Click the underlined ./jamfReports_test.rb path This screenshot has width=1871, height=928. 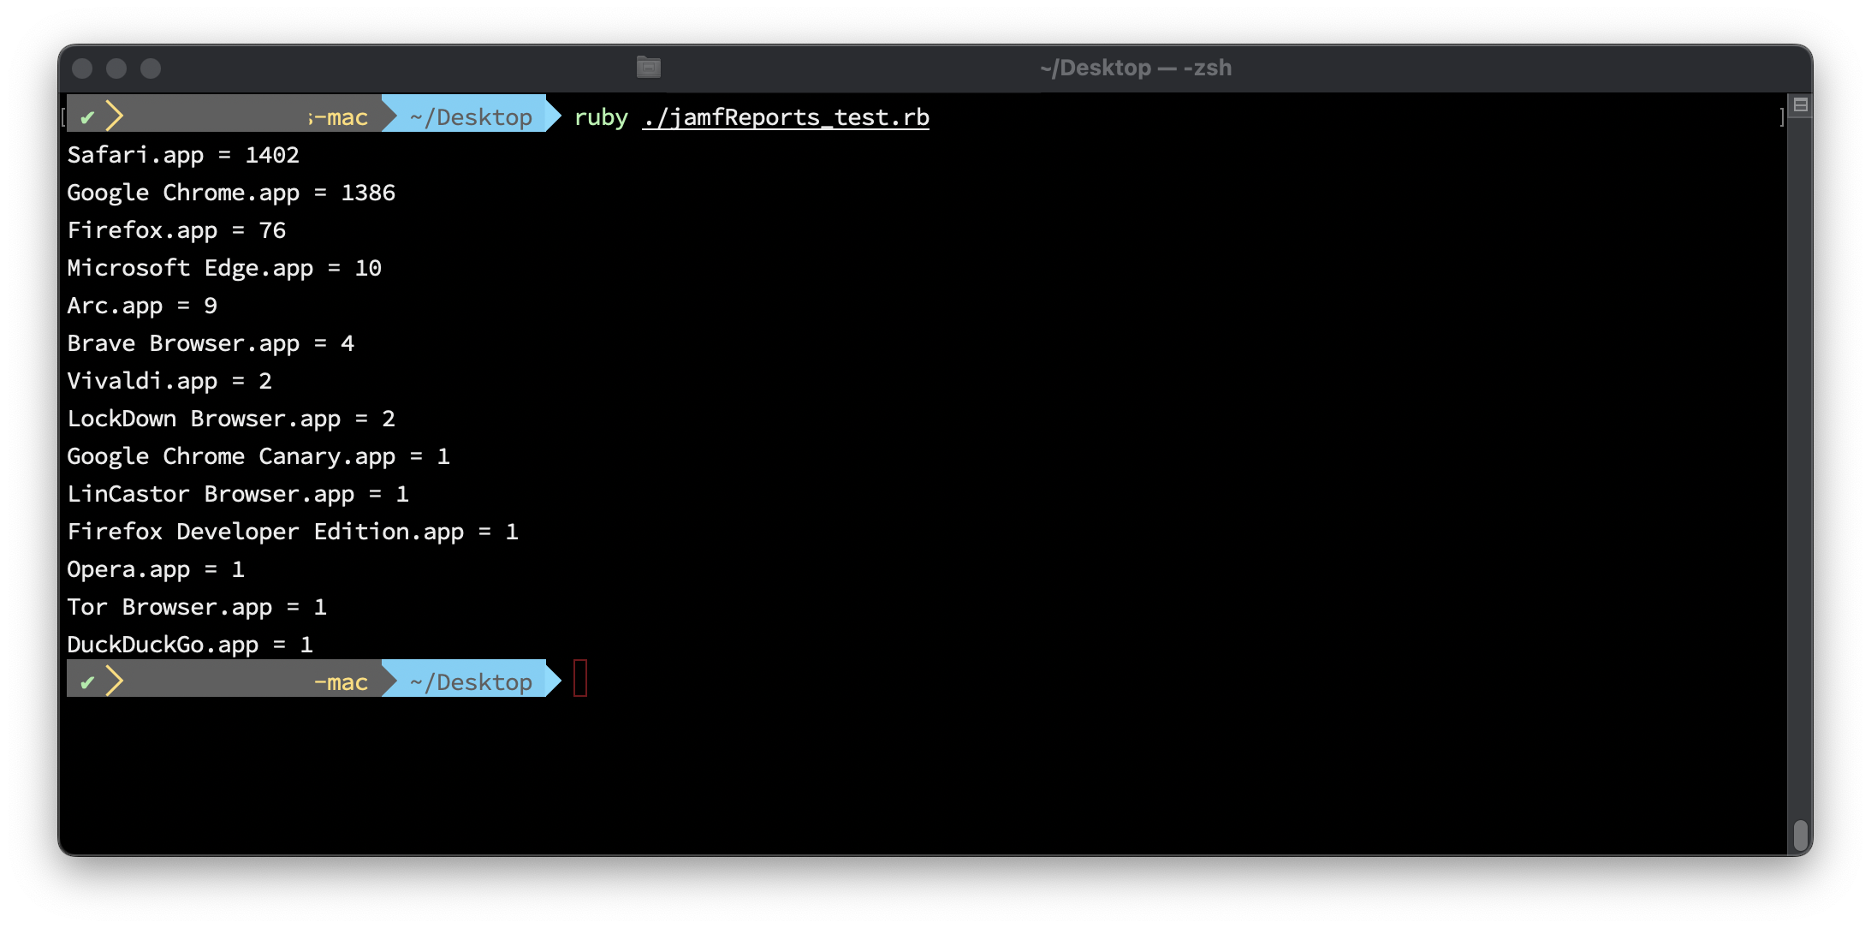pyautogui.click(x=786, y=117)
